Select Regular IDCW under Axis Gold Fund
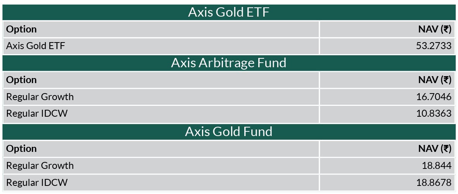The height and width of the screenshot is (194, 458). point(37,183)
